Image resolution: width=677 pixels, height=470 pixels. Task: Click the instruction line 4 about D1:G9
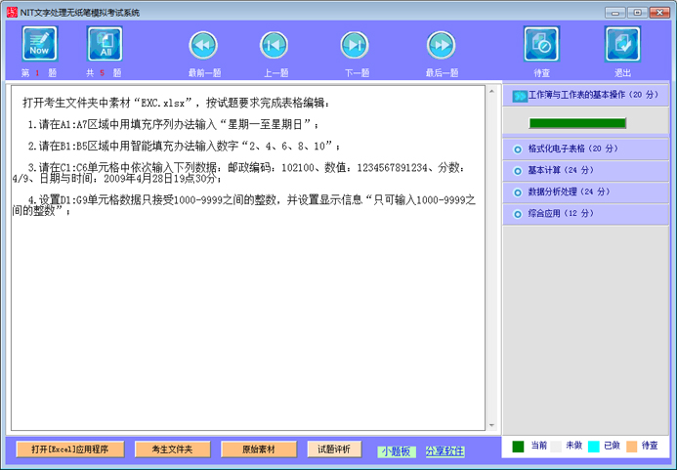(244, 205)
